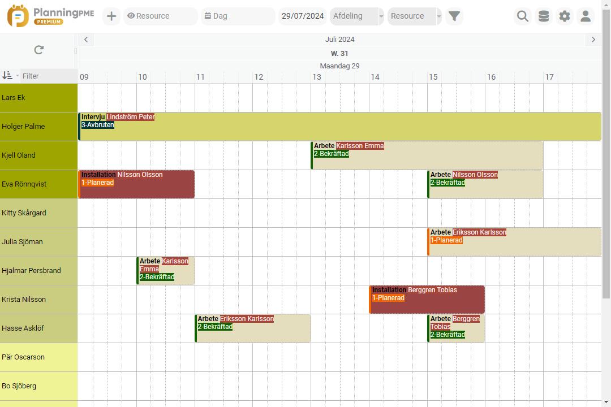Click the date field 29/07/2024
The width and height of the screenshot is (611, 407).
(x=302, y=16)
